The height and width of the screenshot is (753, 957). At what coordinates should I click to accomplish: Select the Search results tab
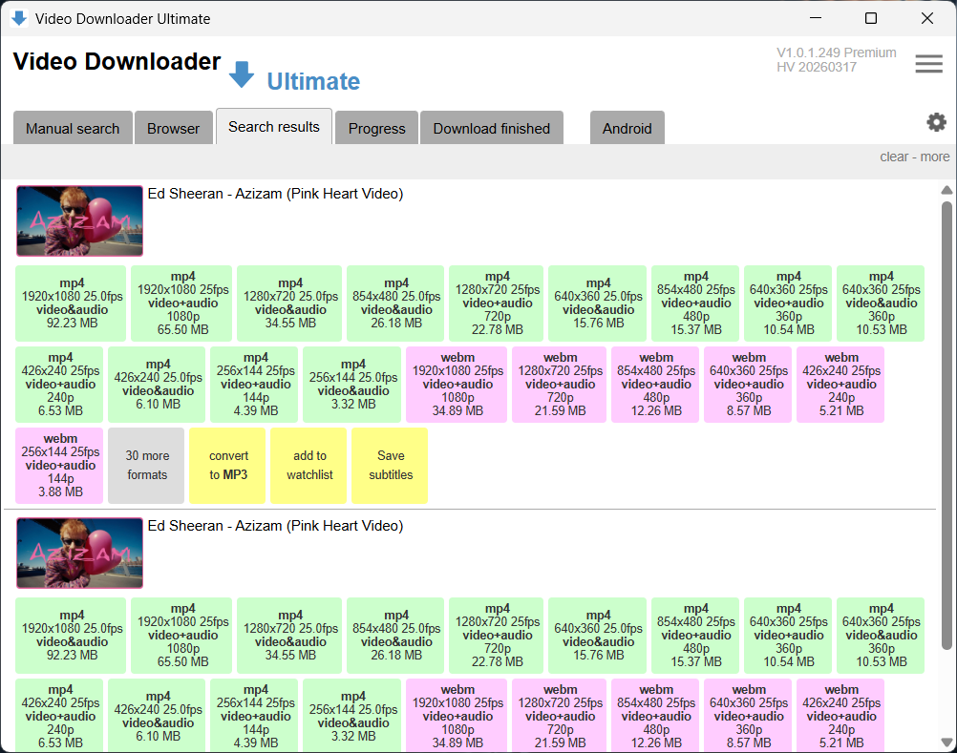pos(274,126)
